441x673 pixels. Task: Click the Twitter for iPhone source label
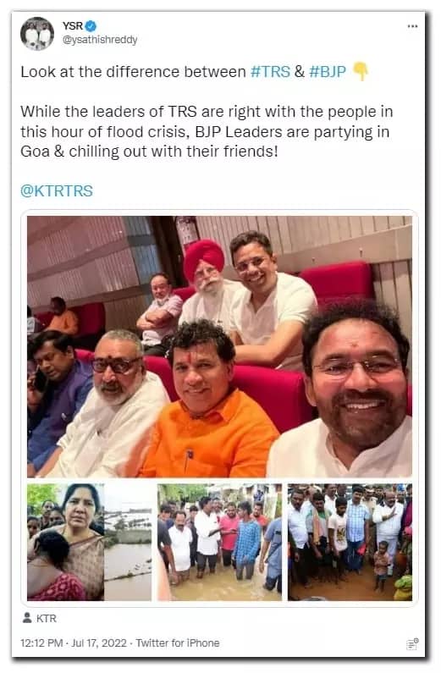(x=178, y=643)
